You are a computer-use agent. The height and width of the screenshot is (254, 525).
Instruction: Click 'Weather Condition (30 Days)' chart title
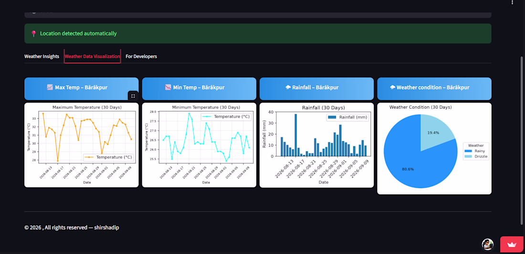420,107
